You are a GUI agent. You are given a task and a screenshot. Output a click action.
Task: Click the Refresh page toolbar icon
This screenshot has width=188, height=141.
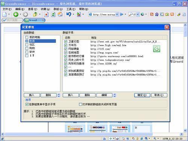(x=53, y=15)
